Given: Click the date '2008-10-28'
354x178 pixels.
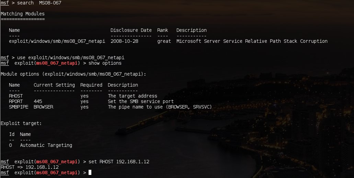Looking at the screenshot, I should [x=124, y=41].
